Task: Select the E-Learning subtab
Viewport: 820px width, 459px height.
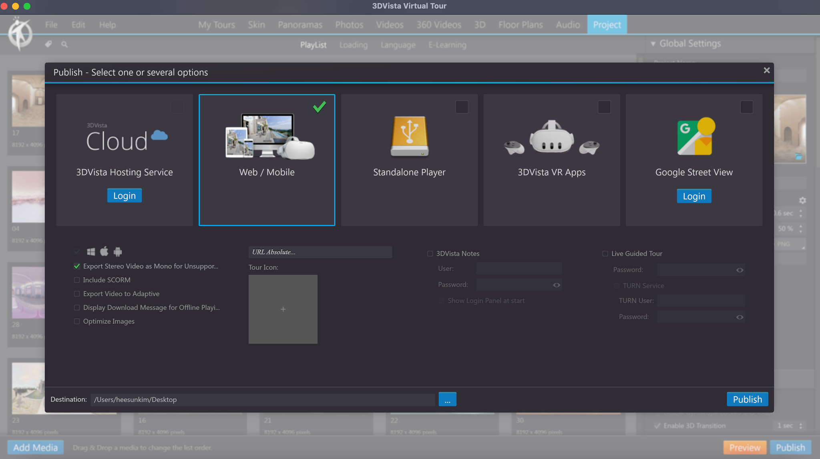Action: (x=447, y=45)
